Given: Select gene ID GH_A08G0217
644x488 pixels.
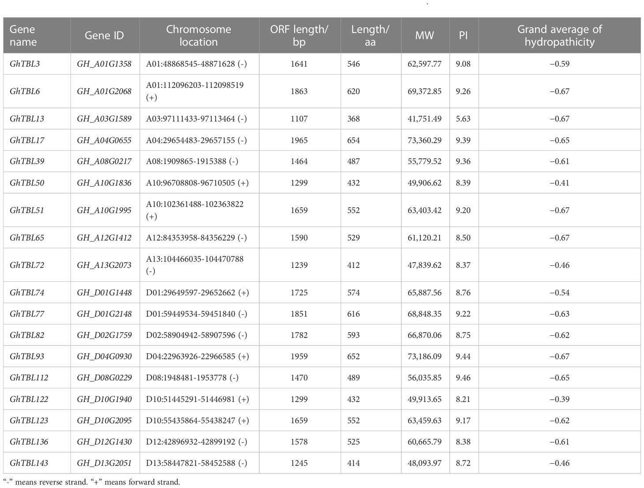Looking at the screenshot, I should click(104, 161).
